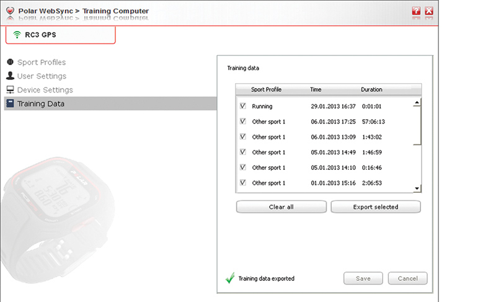Screen dimensions: 496x302
Task: Click the User Settings person icon
Action: (x=10, y=76)
